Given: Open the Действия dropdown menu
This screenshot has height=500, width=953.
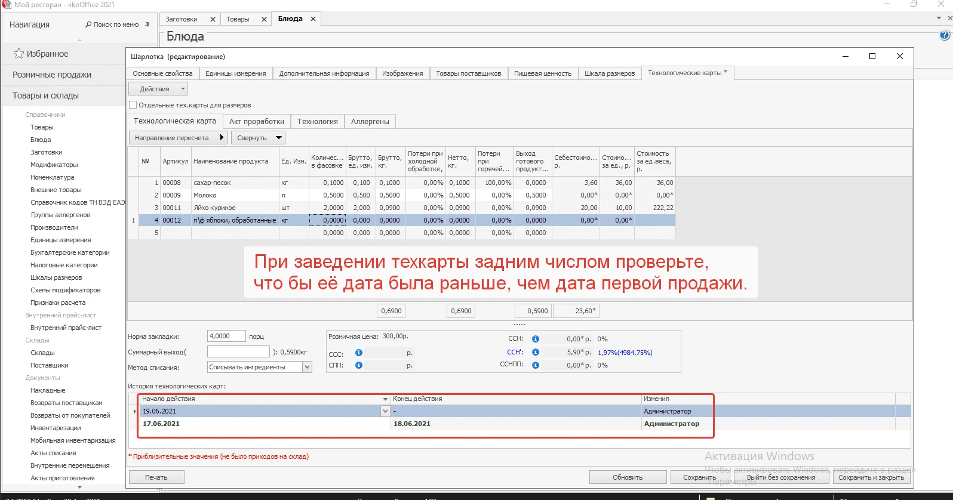Looking at the screenshot, I should coord(158,89).
